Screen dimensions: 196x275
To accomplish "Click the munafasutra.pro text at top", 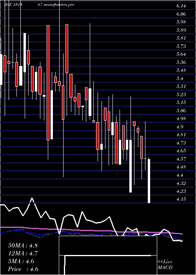I will (58, 5).
